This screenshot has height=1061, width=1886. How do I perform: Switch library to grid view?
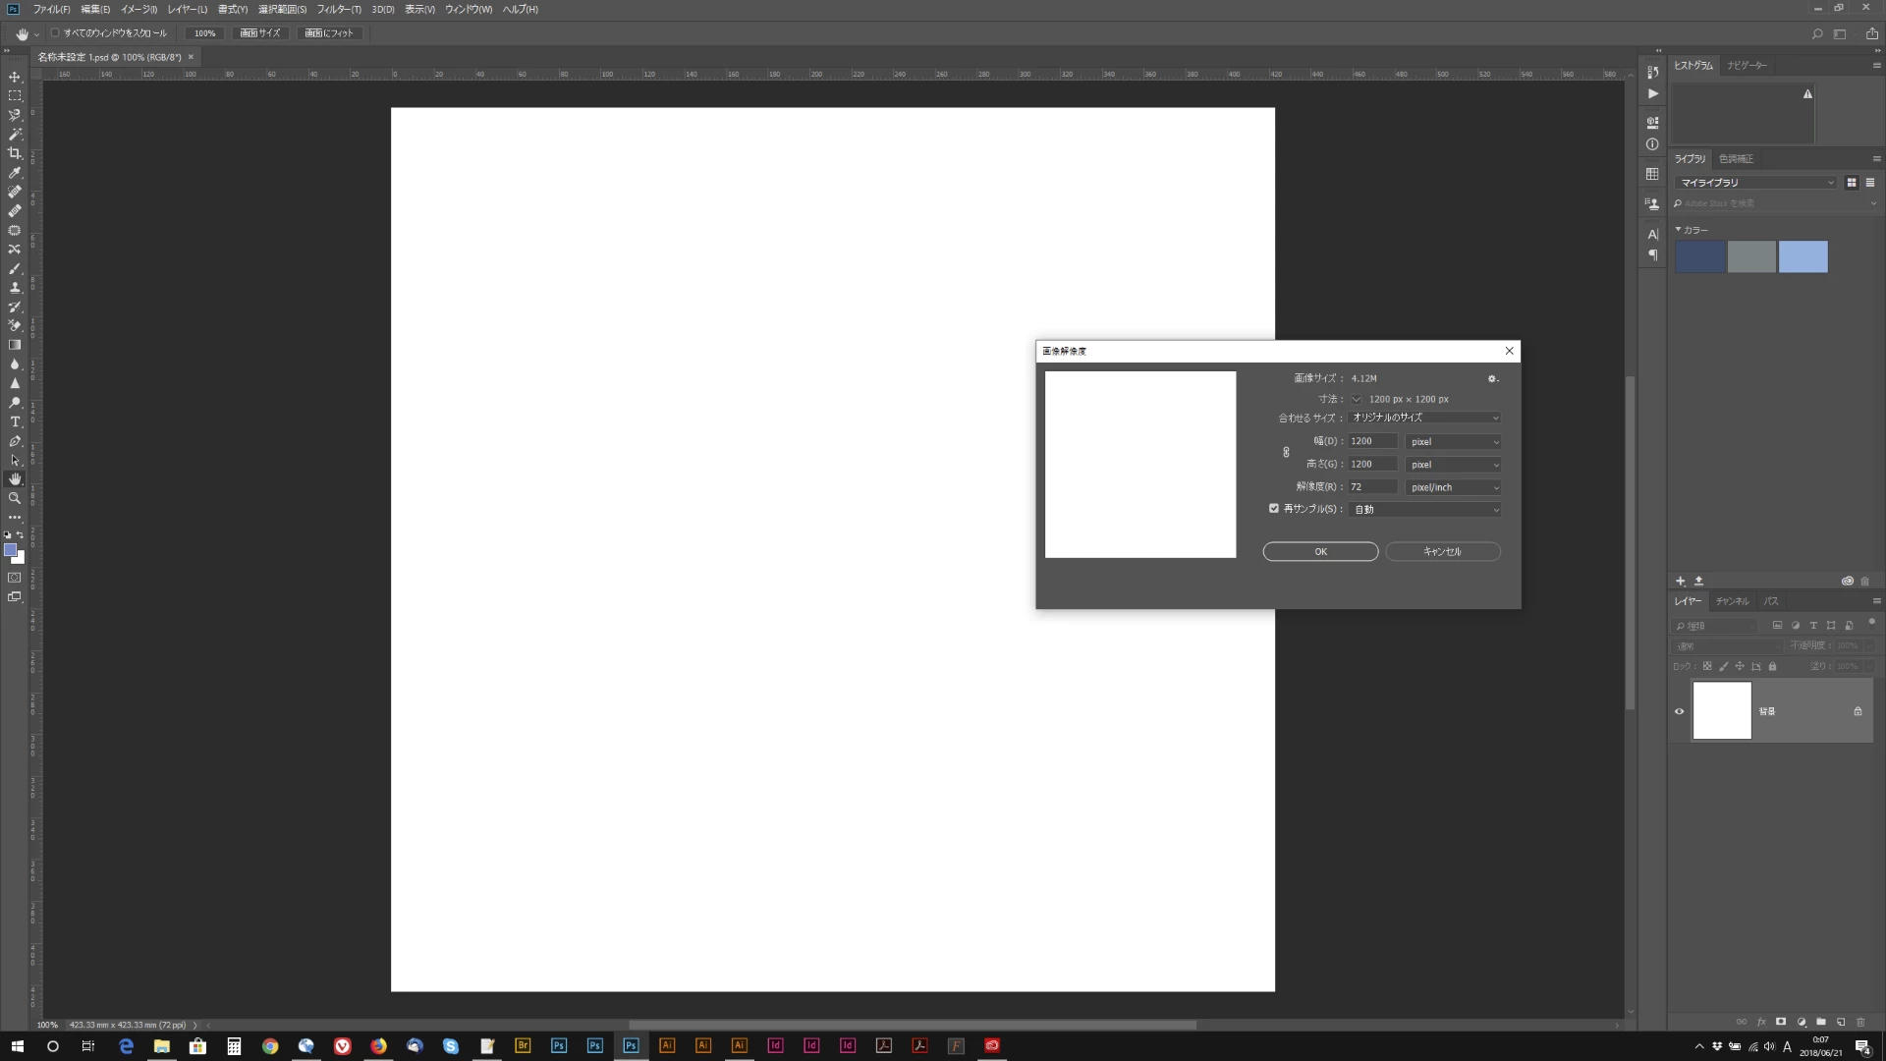tap(1852, 183)
